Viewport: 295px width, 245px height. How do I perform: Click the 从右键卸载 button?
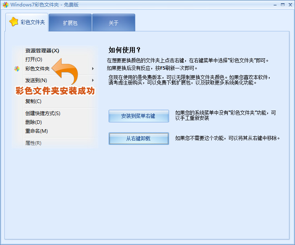139,138
